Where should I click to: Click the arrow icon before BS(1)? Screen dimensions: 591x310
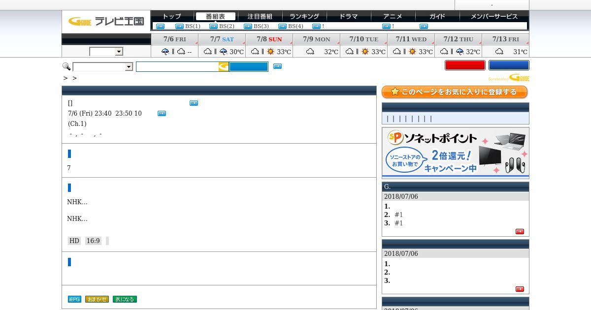[180, 26]
